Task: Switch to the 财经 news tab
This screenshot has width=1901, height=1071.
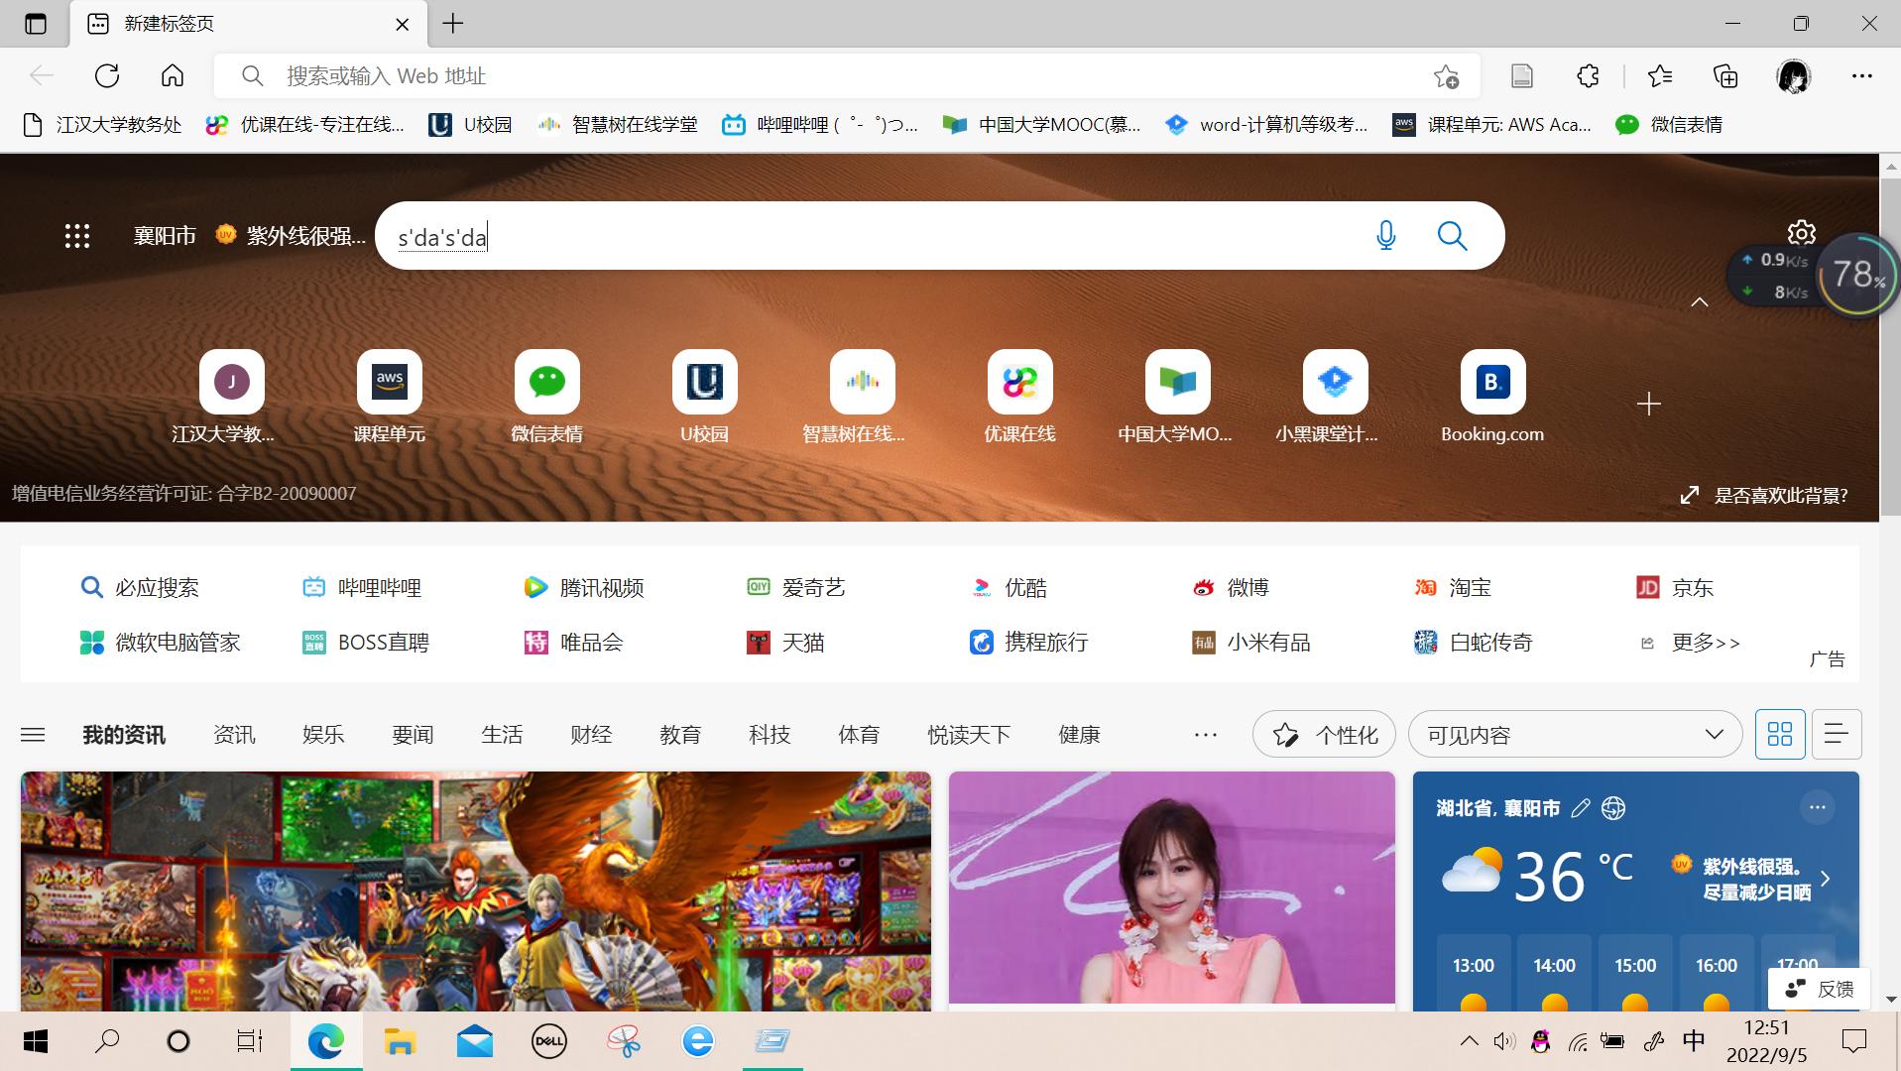Action: pyautogui.click(x=590, y=734)
